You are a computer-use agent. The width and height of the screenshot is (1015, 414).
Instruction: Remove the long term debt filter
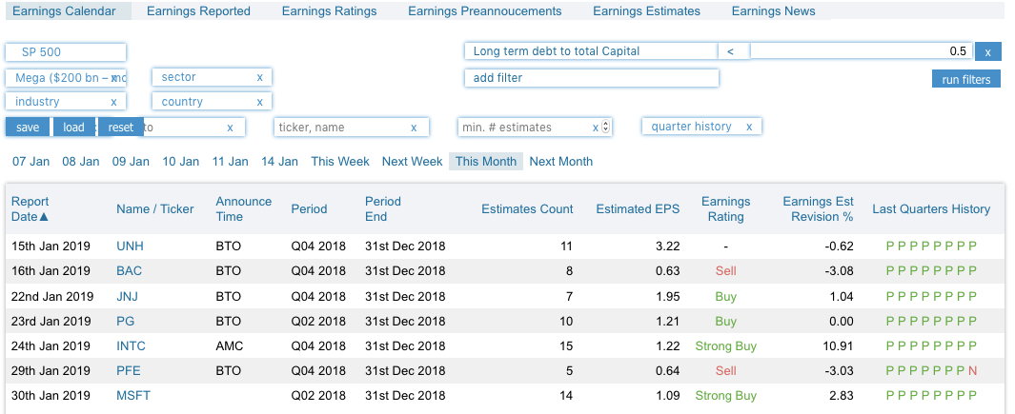pyautogui.click(x=987, y=52)
